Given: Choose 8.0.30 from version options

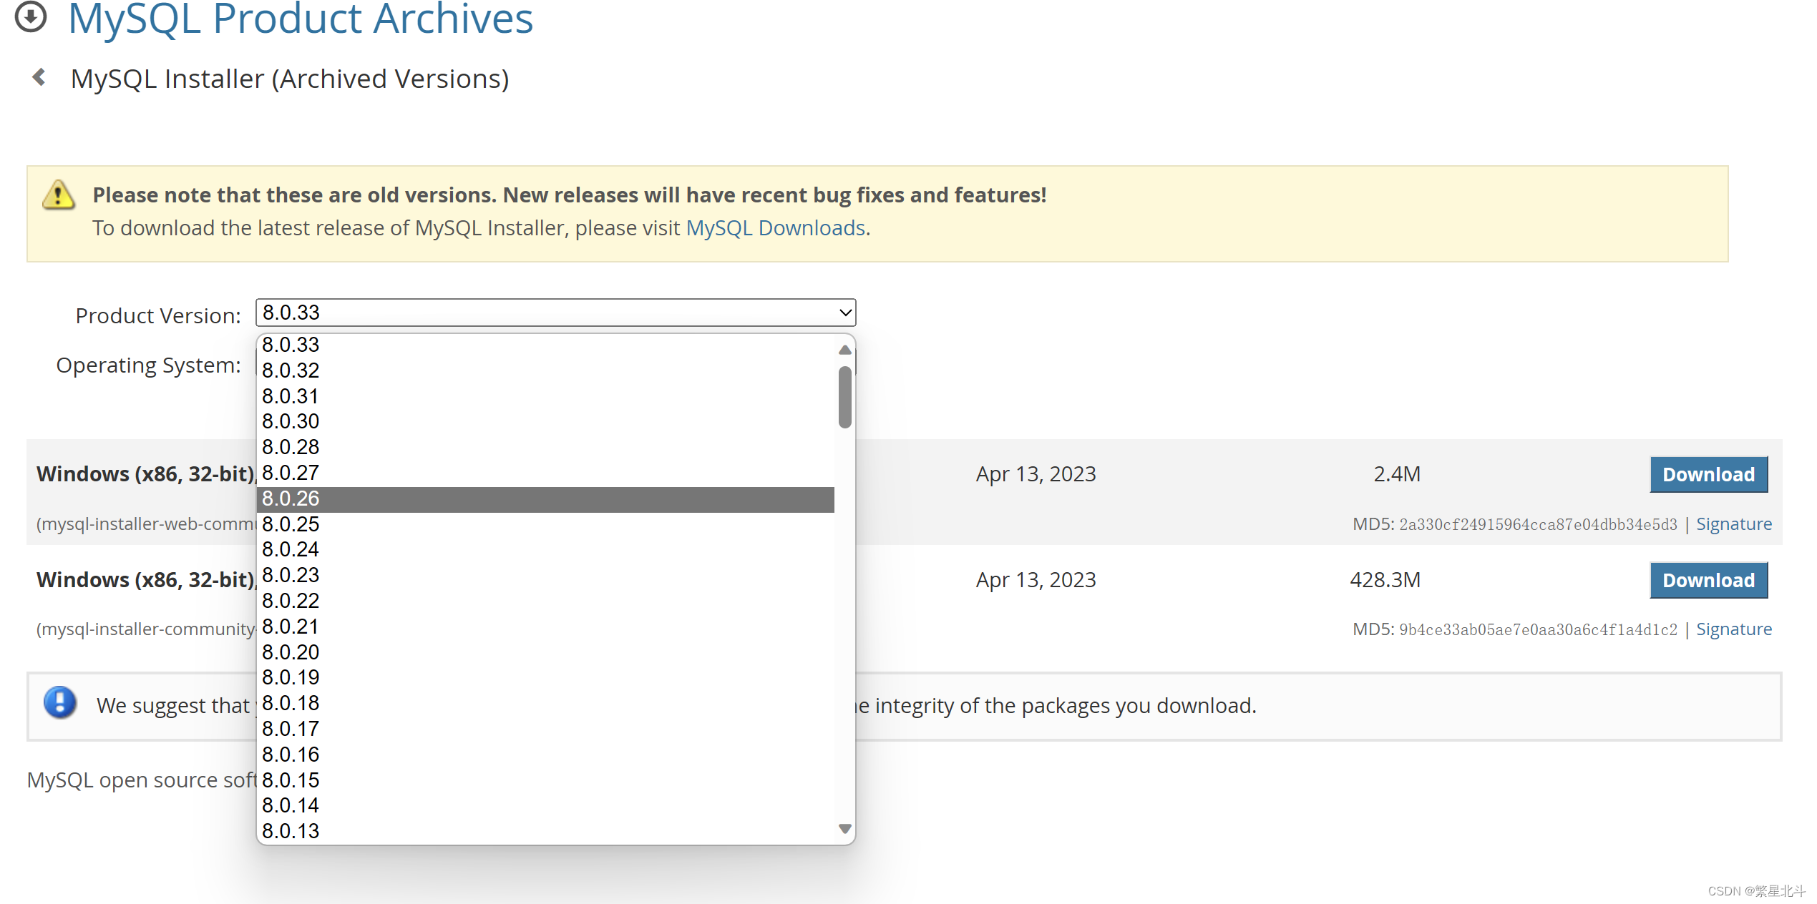Looking at the screenshot, I should (291, 421).
